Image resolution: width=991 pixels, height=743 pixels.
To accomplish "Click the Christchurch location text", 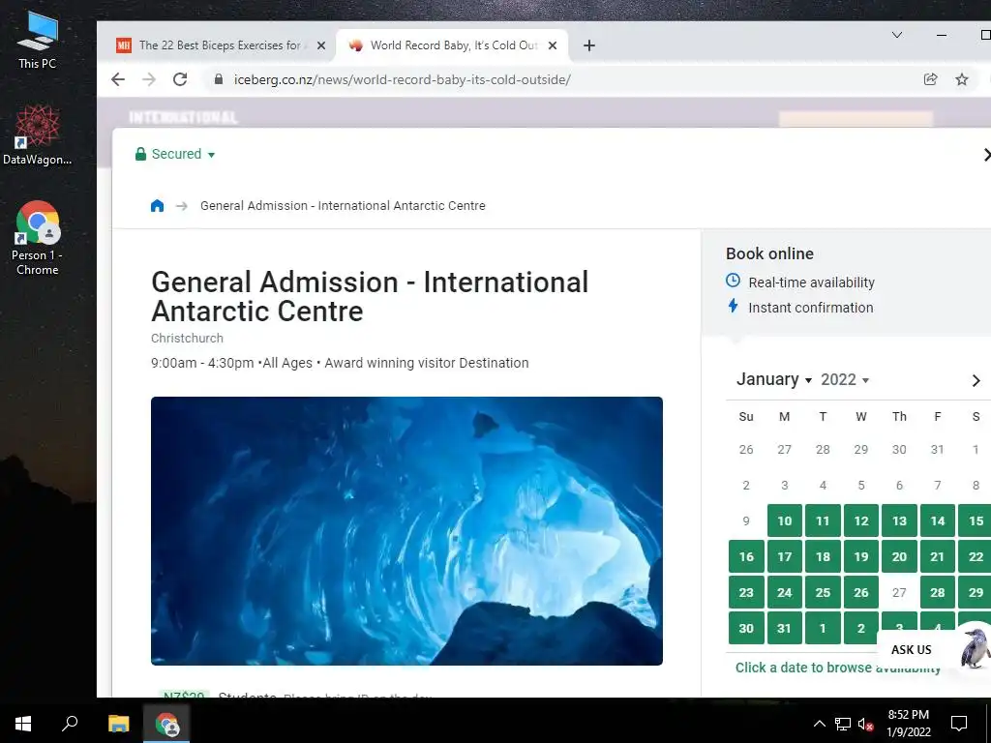I will point(187,338).
